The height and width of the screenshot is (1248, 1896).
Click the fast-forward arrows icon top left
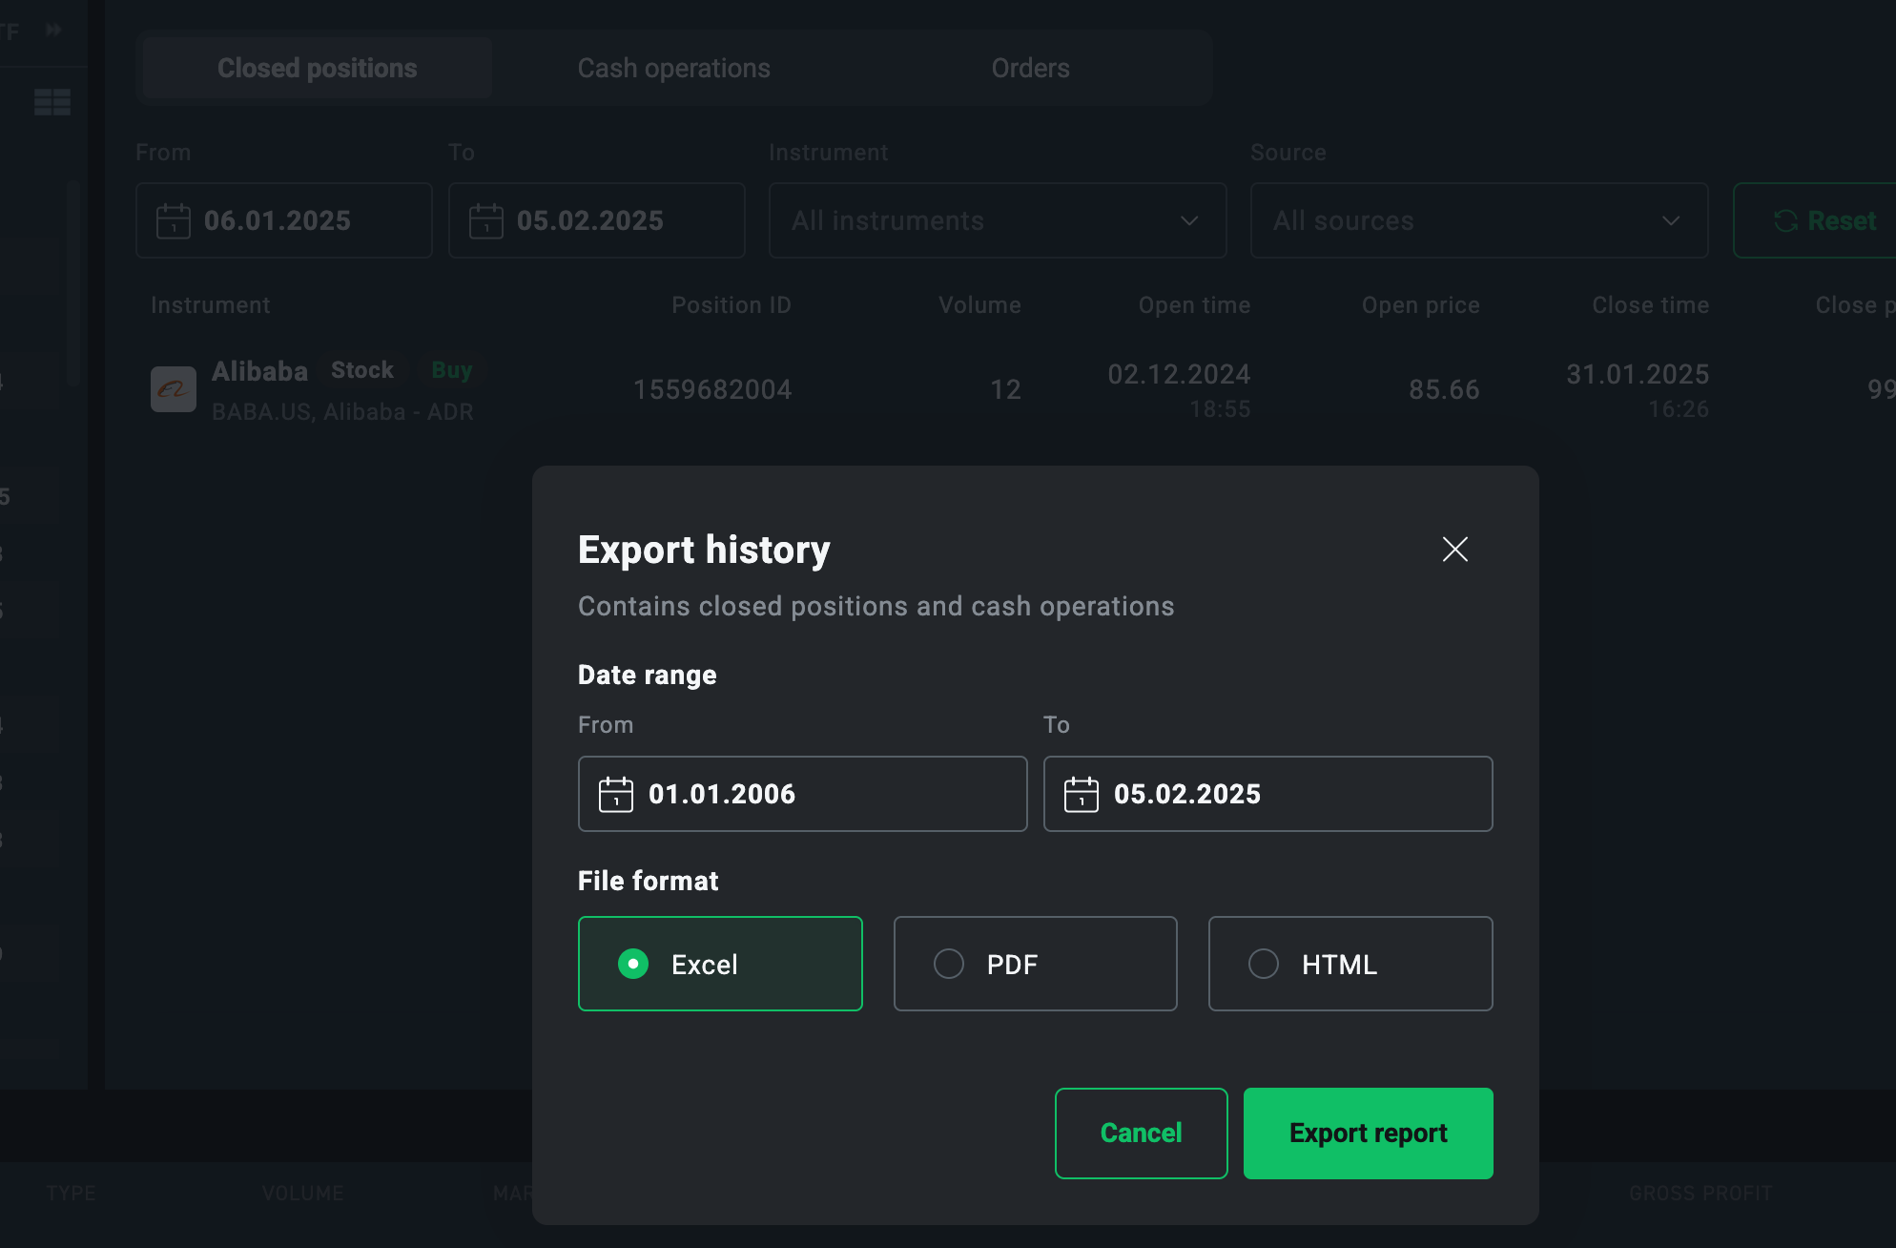click(53, 31)
